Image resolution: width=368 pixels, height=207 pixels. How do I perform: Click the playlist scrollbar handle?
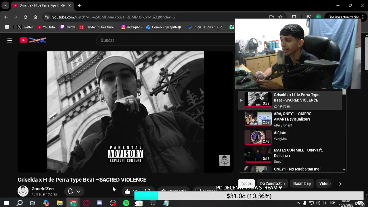(x=344, y=92)
